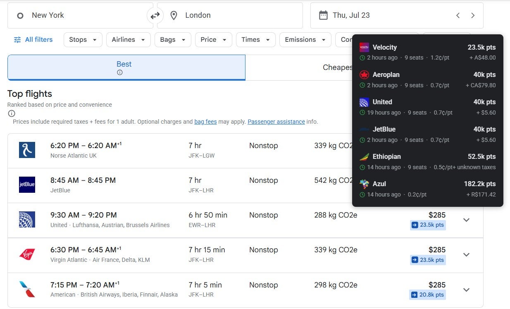Click clock icon under Azul entry

click(362, 194)
